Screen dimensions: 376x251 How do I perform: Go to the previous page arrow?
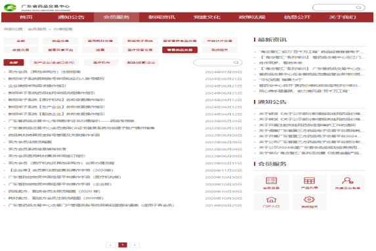[110, 244]
